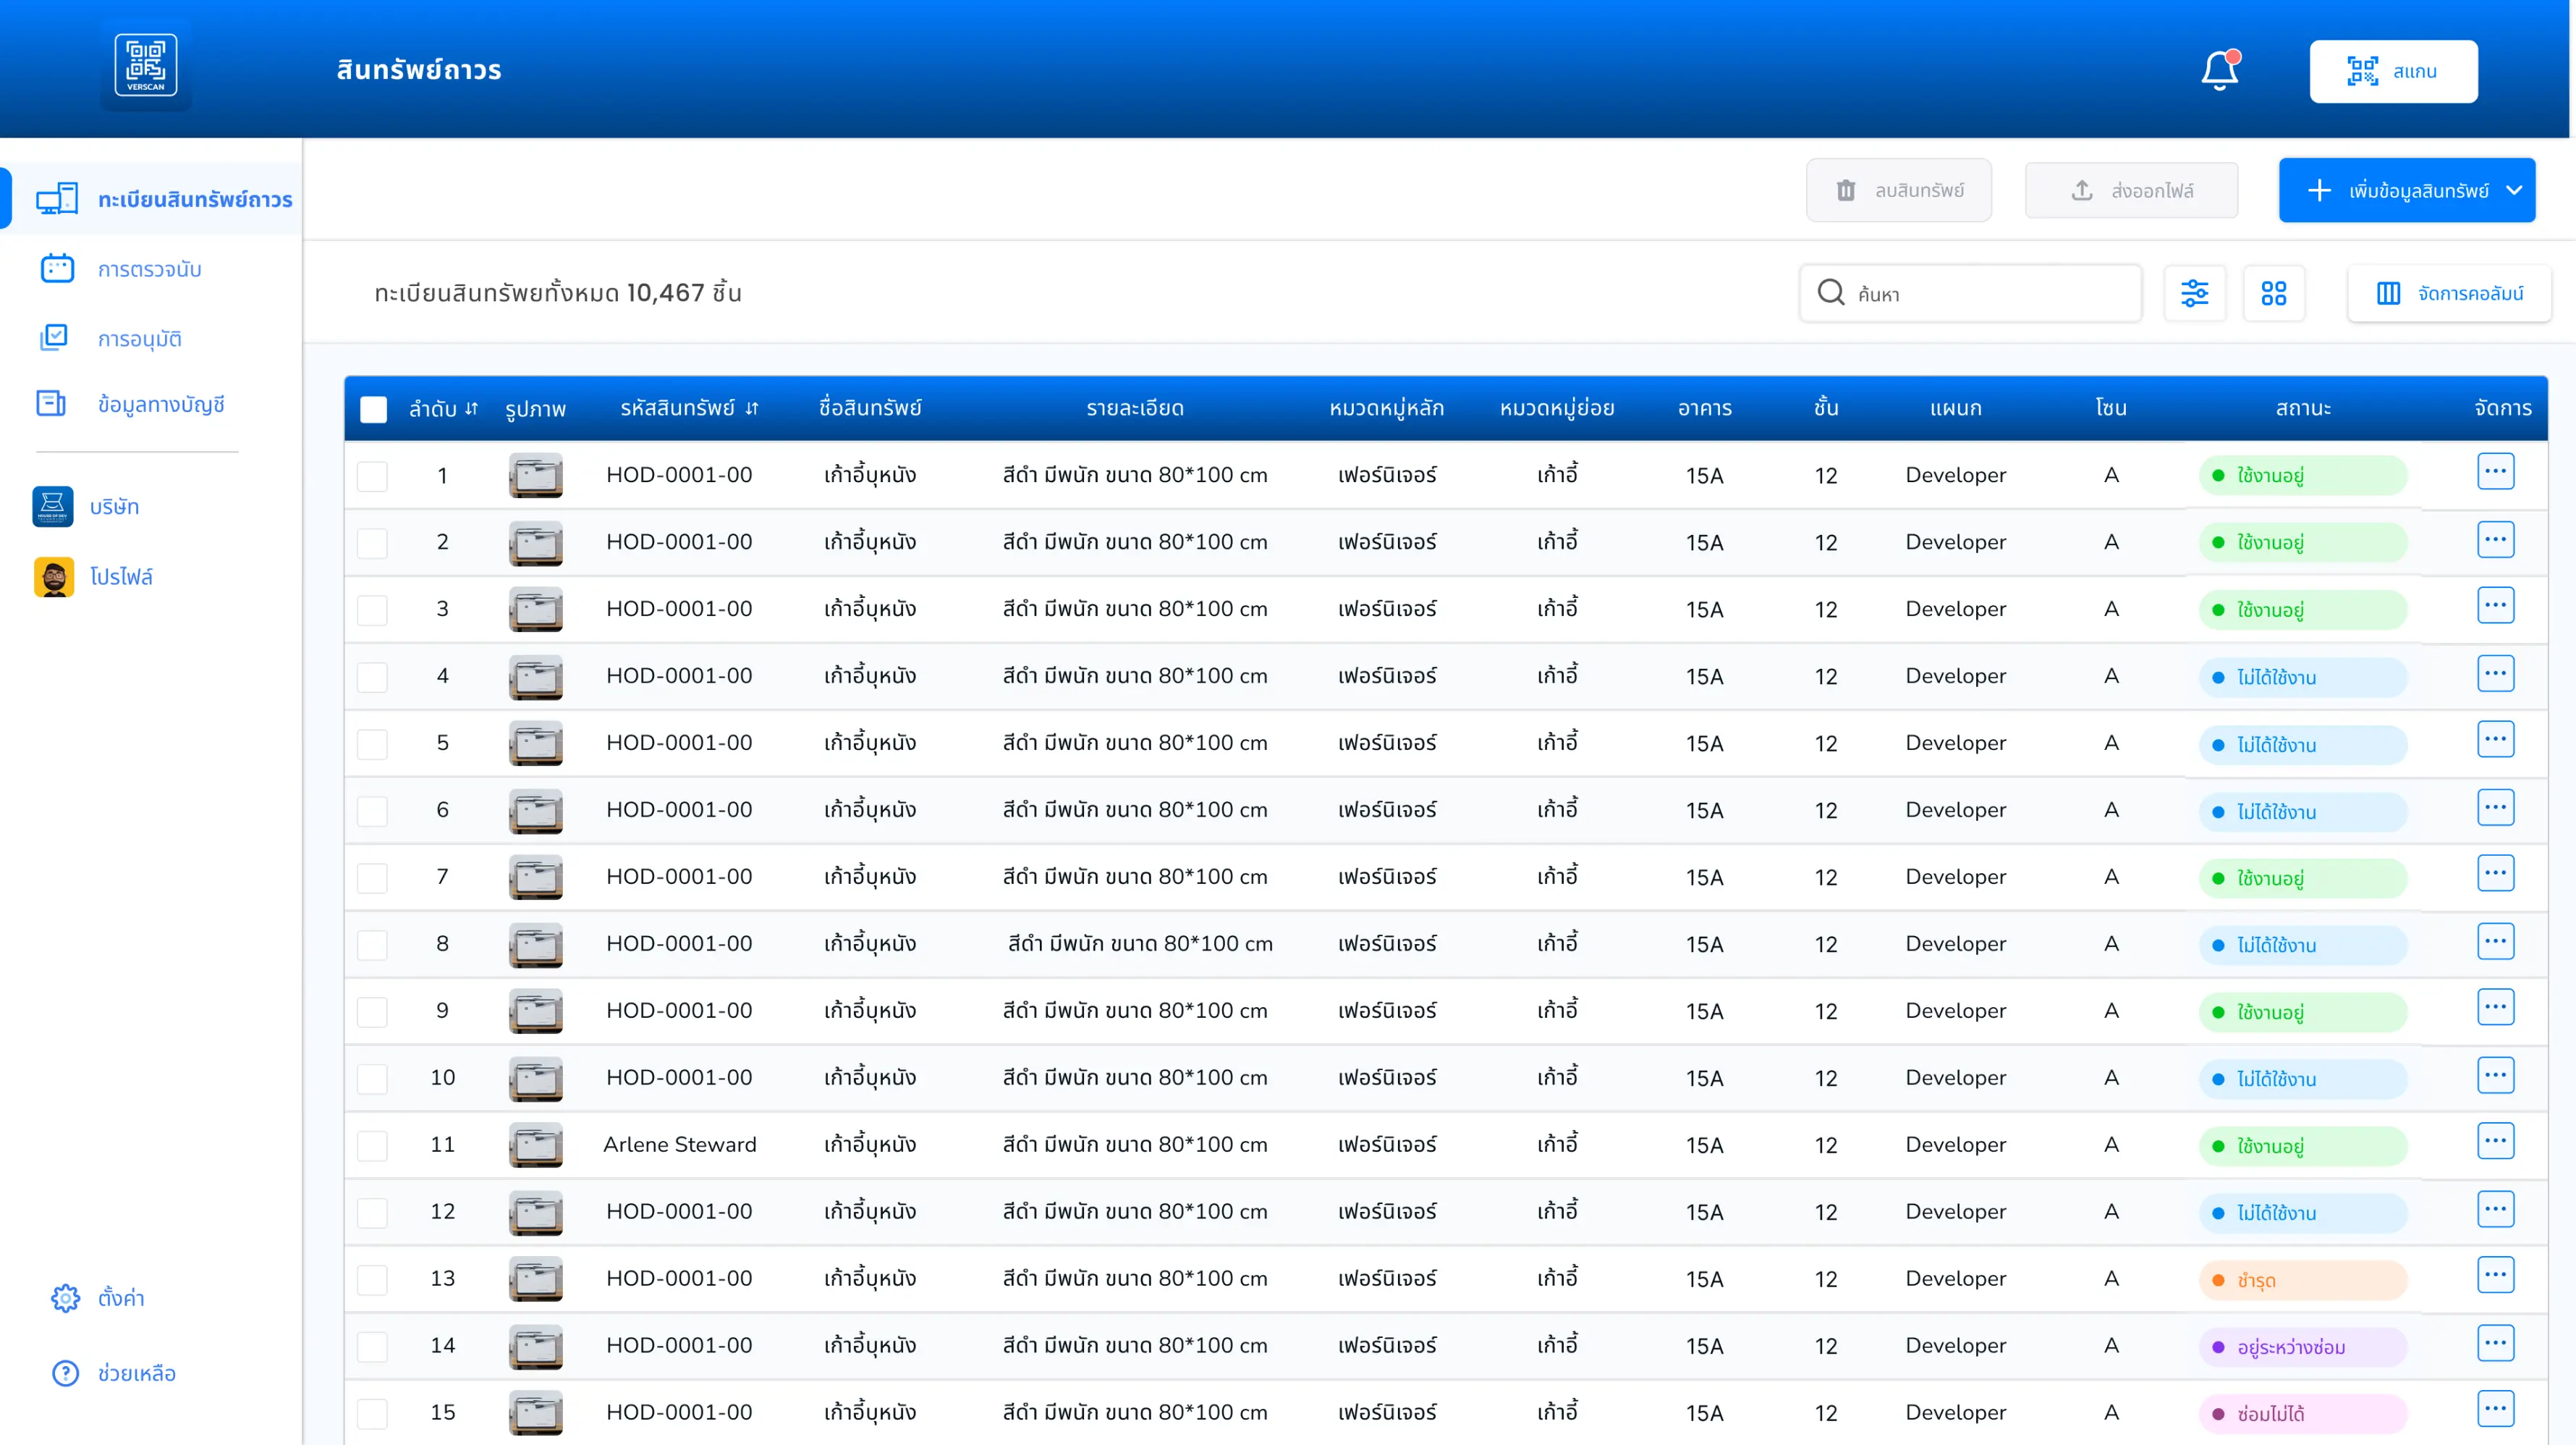Sort by ลำดับ column arrows
Image resolution: width=2576 pixels, height=1445 pixels.
(x=472, y=408)
